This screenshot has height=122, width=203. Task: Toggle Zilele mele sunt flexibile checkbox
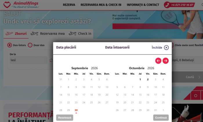tap(172, 45)
